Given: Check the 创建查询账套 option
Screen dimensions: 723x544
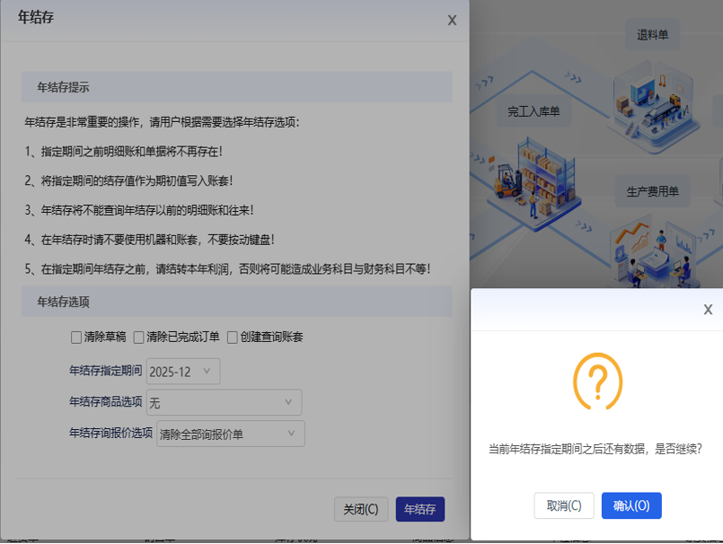Looking at the screenshot, I should tap(233, 338).
